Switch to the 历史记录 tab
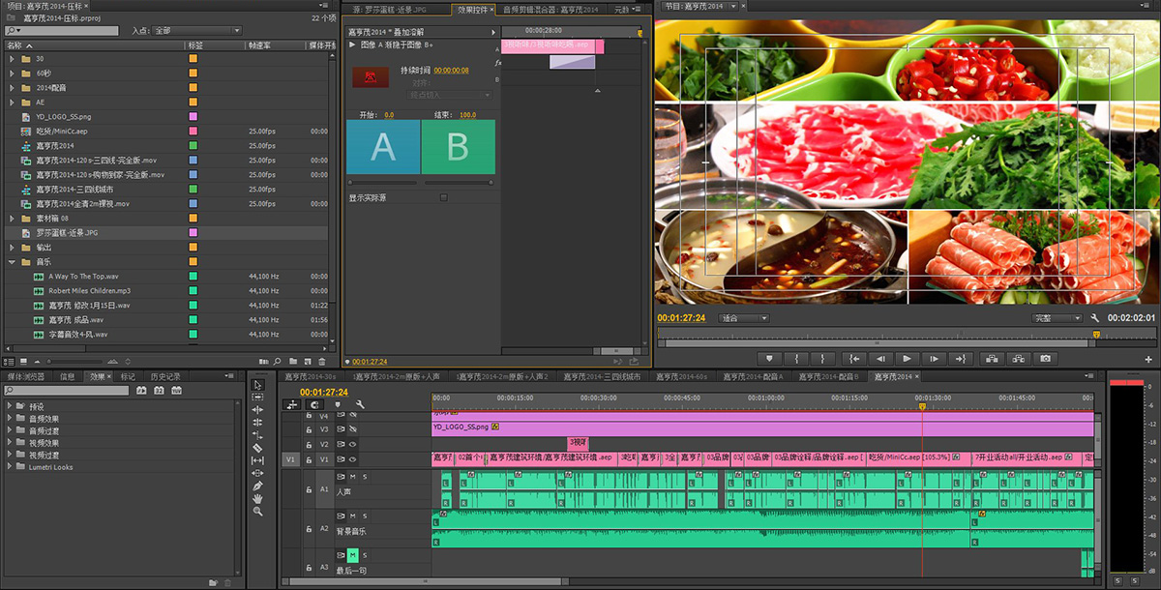The width and height of the screenshot is (1161, 590). (x=164, y=376)
